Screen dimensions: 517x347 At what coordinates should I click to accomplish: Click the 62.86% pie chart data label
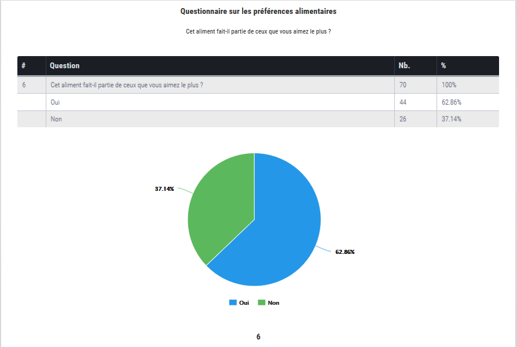tap(344, 252)
